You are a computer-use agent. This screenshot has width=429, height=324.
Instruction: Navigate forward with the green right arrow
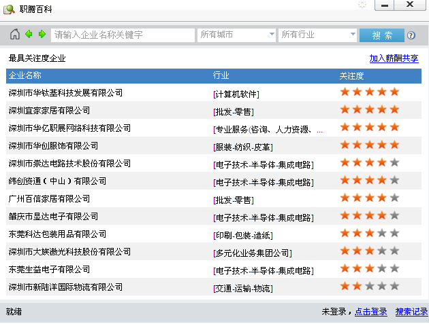coord(42,34)
